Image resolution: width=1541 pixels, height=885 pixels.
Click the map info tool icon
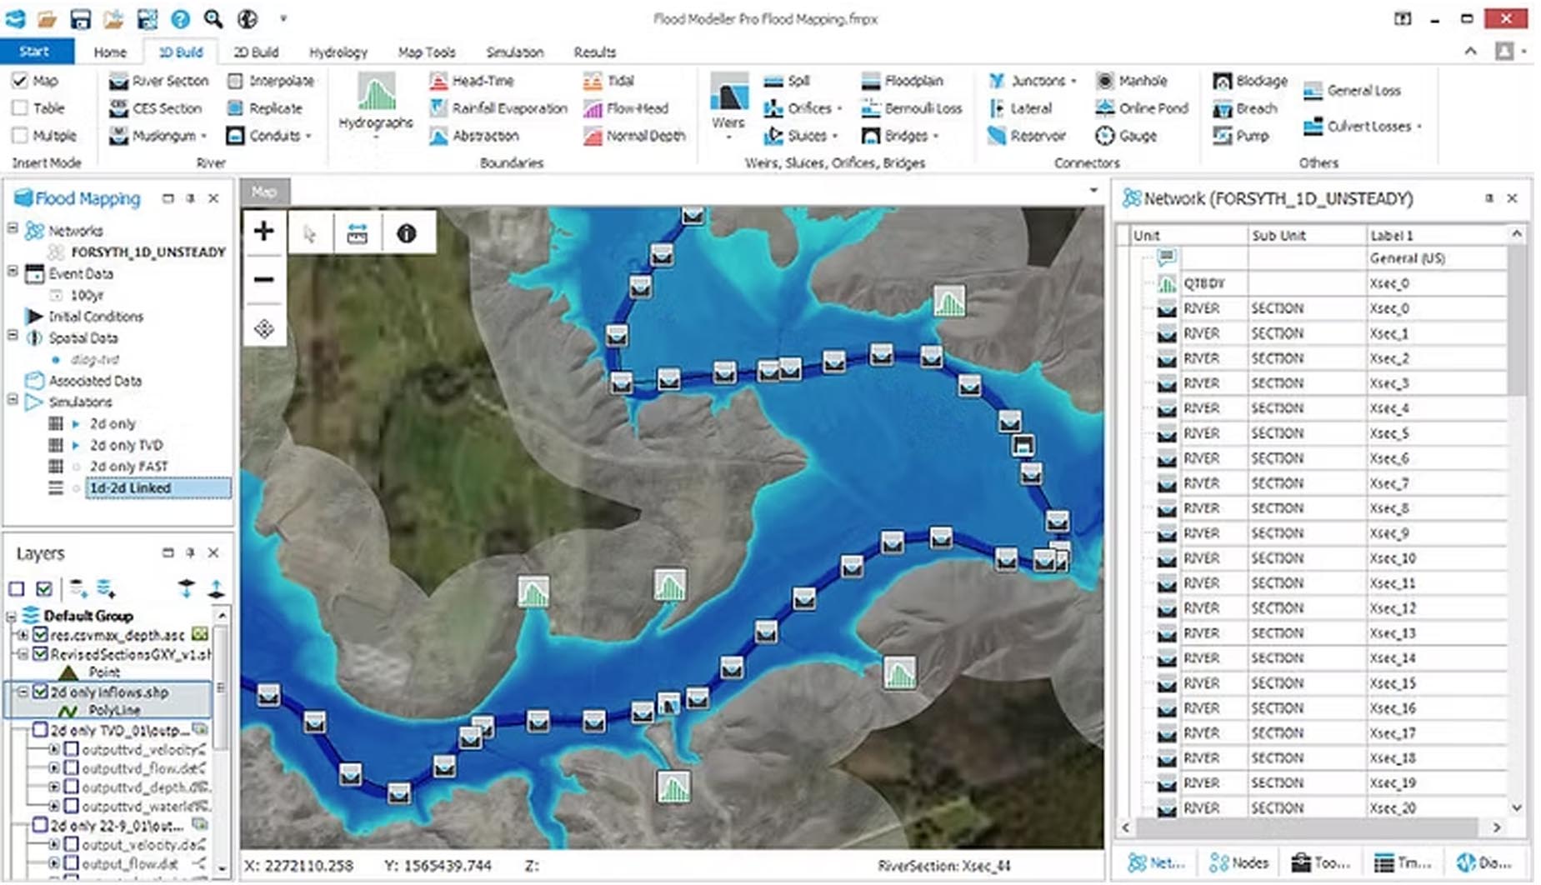pyautogui.click(x=406, y=233)
